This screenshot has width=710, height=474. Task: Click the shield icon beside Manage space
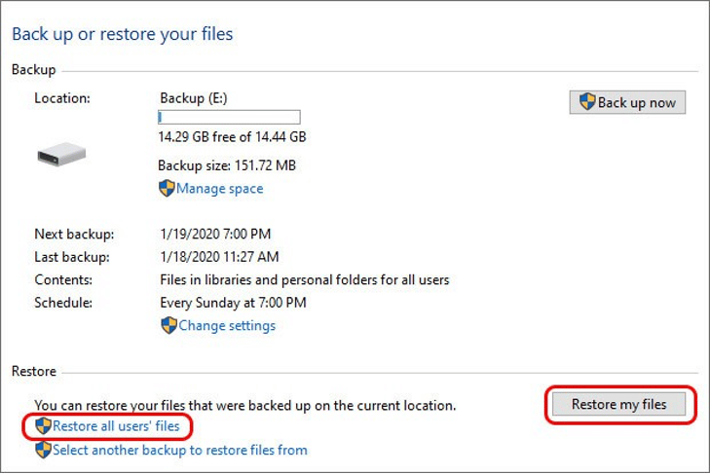(x=167, y=188)
